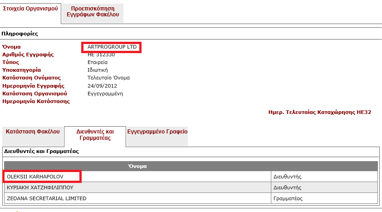Click Διευθυντής role for OLEKSII KARHAPOLOV
The height and width of the screenshot is (212, 382).
tap(287, 176)
